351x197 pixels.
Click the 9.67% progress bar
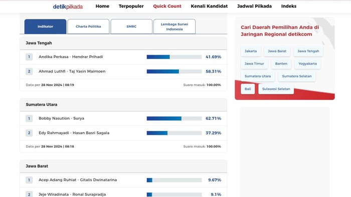click(174, 180)
